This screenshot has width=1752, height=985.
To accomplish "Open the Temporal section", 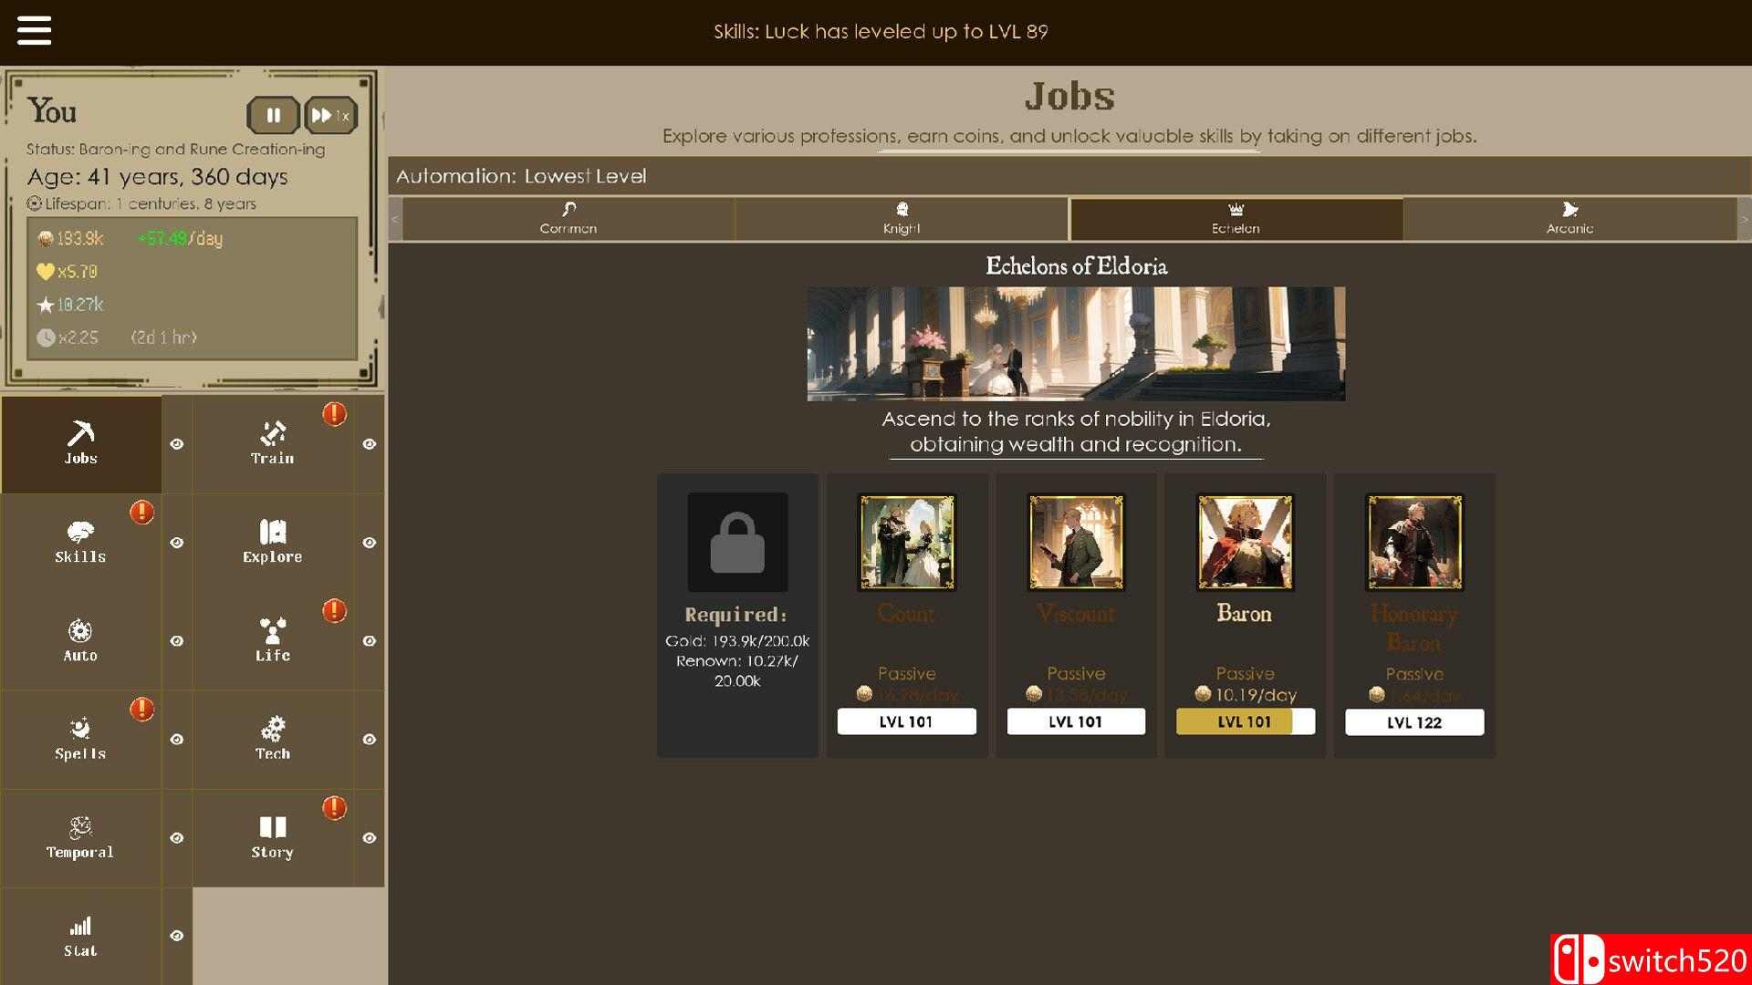I will tap(80, 837).
